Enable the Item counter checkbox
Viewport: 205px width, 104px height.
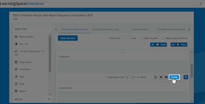pyautogui.click(x=142, y=38)
